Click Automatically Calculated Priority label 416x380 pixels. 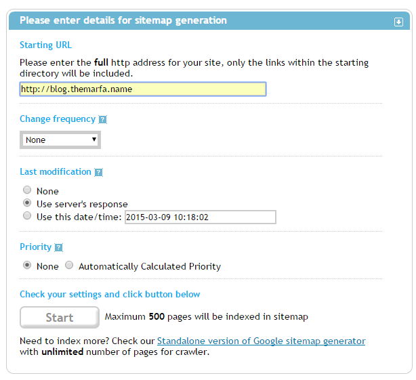[x=150, y=266]
